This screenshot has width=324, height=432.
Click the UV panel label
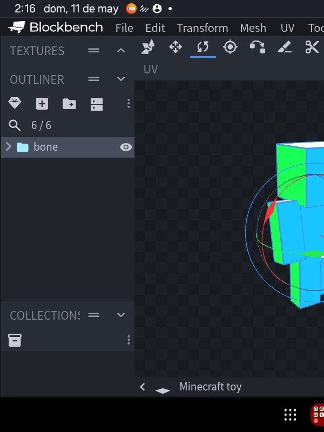[151, 70]
